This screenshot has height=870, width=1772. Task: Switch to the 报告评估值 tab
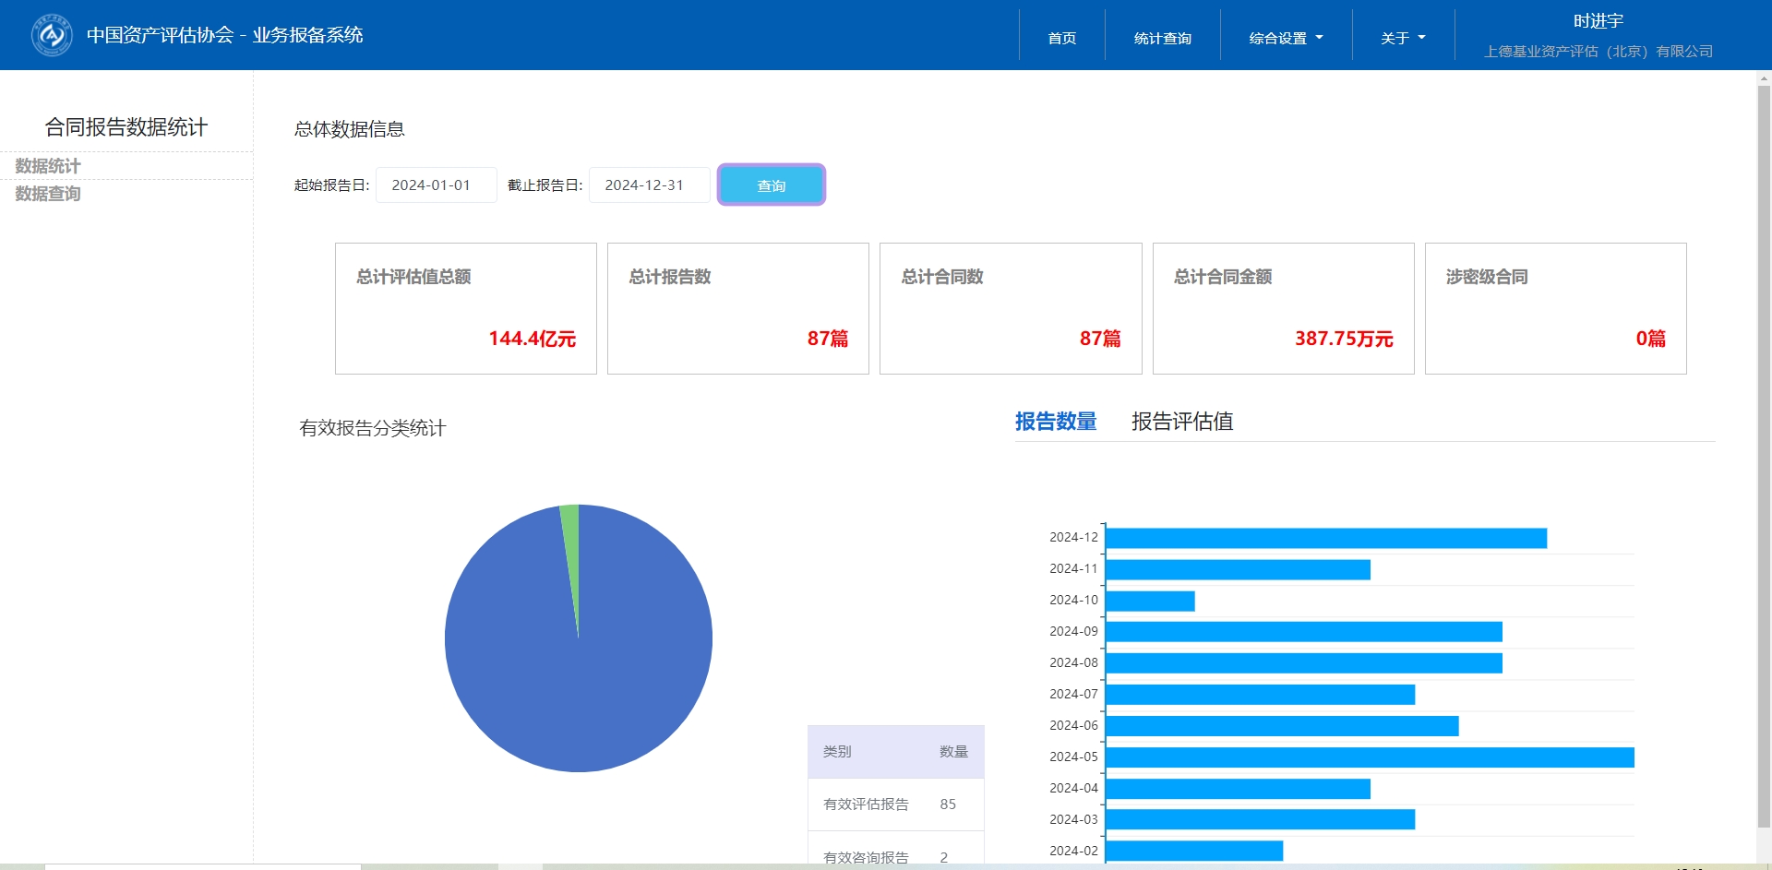1181,422
